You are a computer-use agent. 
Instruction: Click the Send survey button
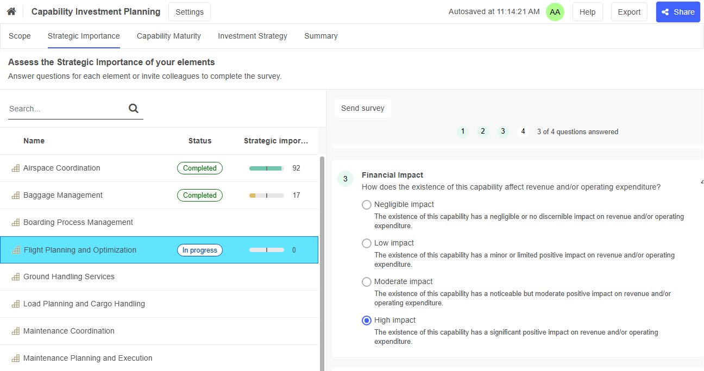(x=362, y=108)
